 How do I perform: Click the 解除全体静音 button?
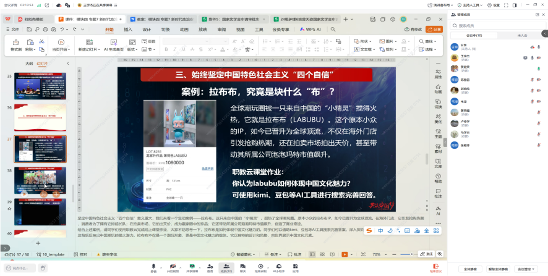click(x=498, y=269)
